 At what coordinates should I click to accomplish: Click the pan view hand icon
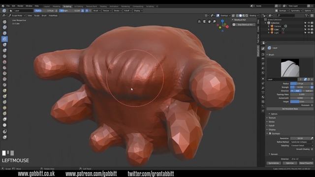[x=209, y=22]
